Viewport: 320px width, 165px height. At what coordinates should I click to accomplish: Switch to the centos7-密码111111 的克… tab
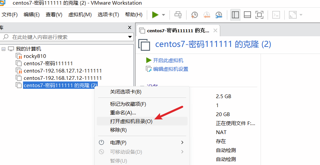click(x=178, y=31)
